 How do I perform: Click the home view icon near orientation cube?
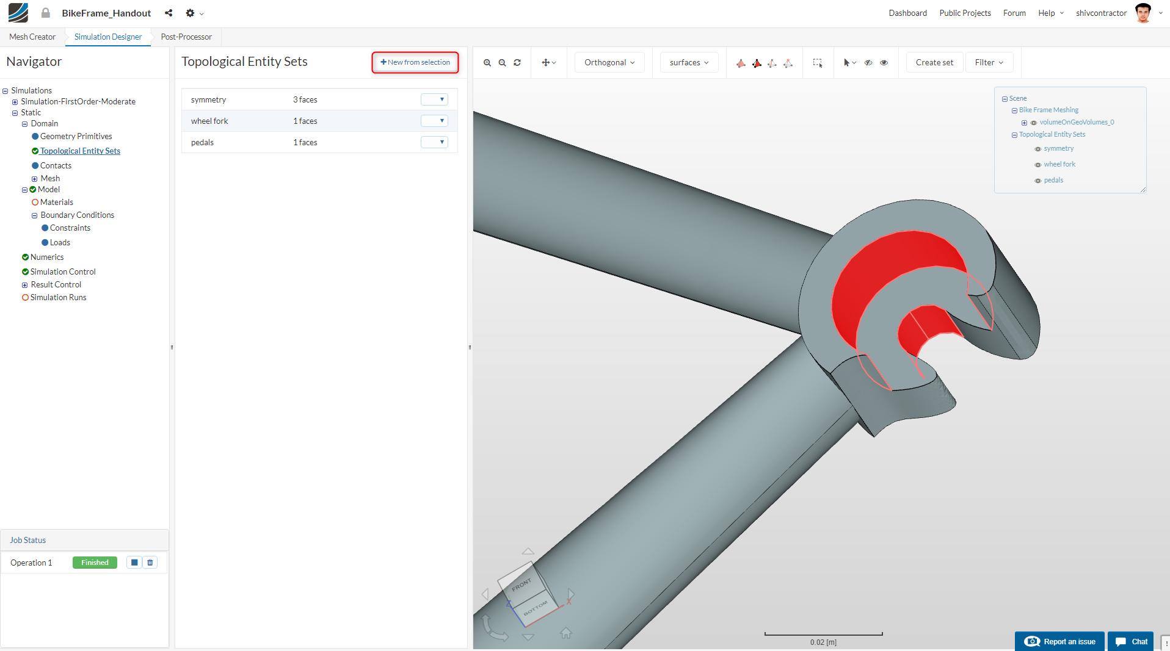(566, 633)
